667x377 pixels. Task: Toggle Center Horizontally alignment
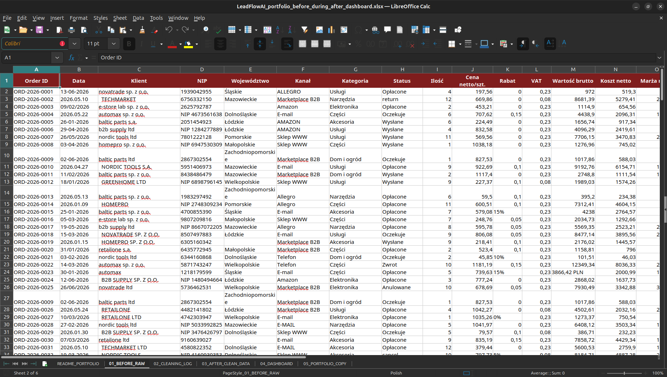(220, 44)
